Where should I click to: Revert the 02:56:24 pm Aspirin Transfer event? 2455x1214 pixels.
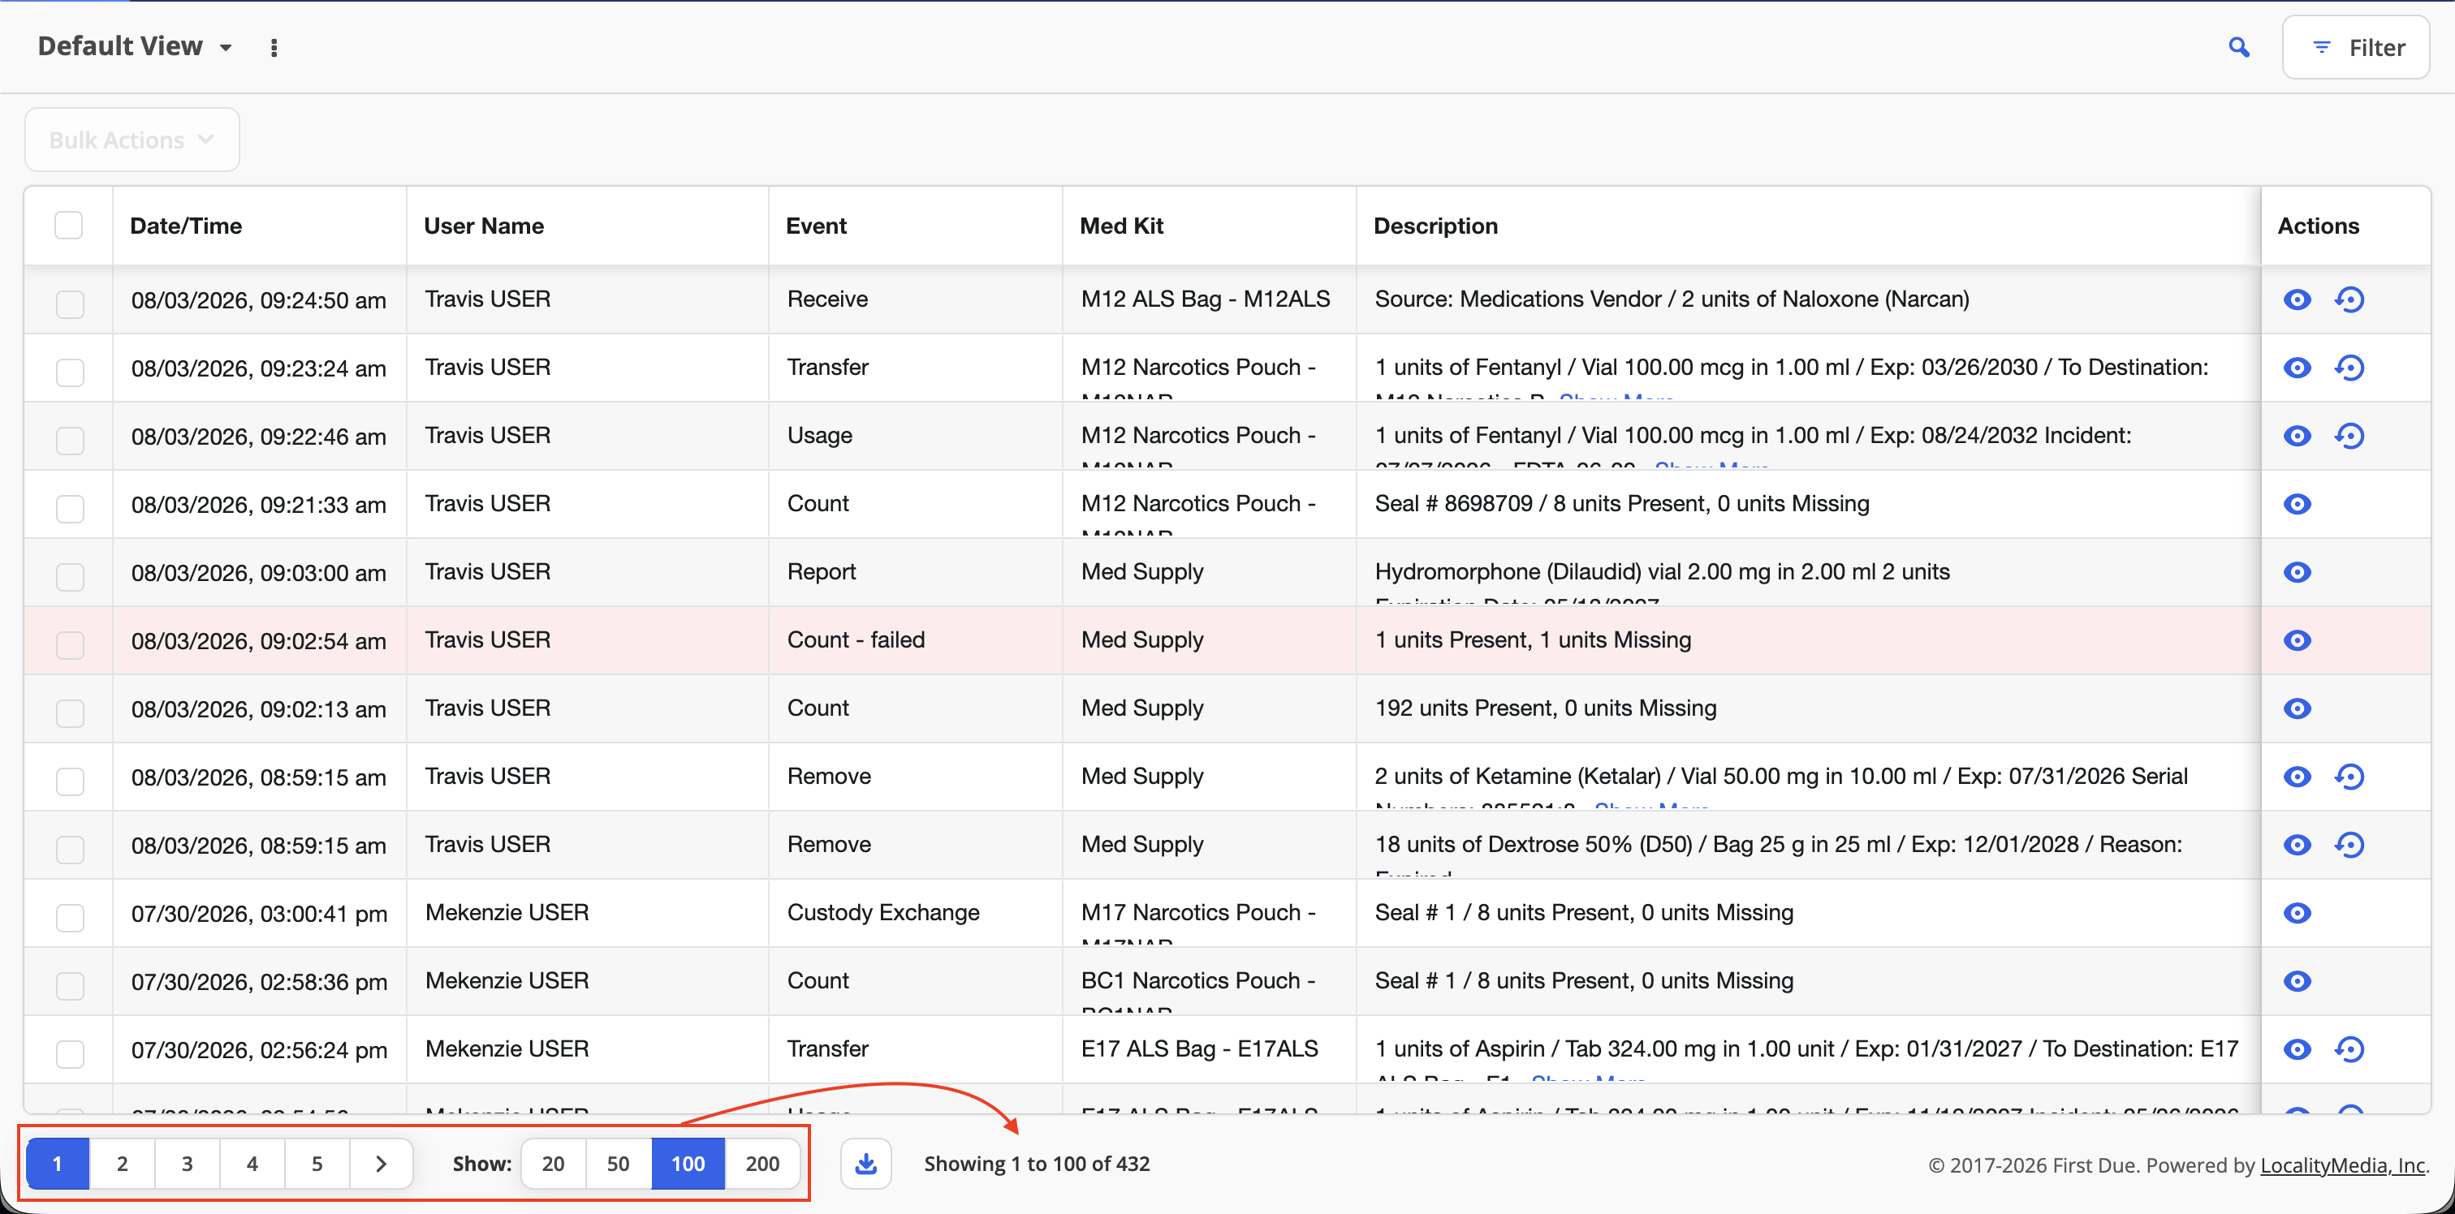(2349, 1049)
